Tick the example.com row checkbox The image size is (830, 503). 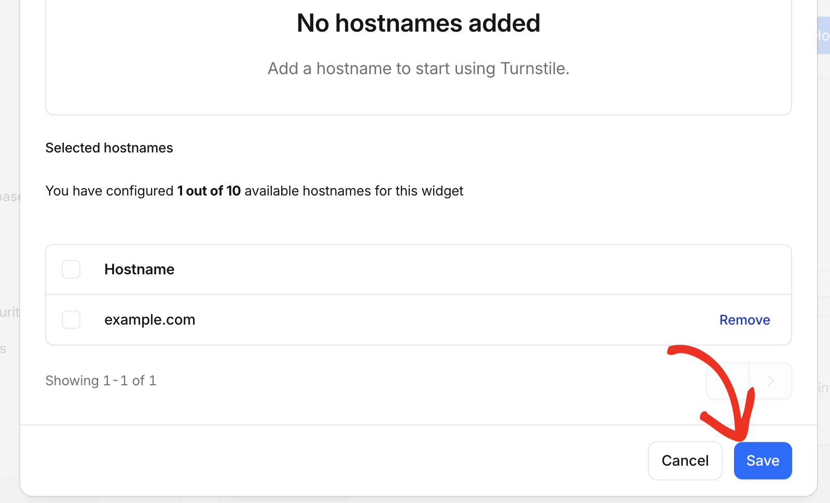(71, 320)
